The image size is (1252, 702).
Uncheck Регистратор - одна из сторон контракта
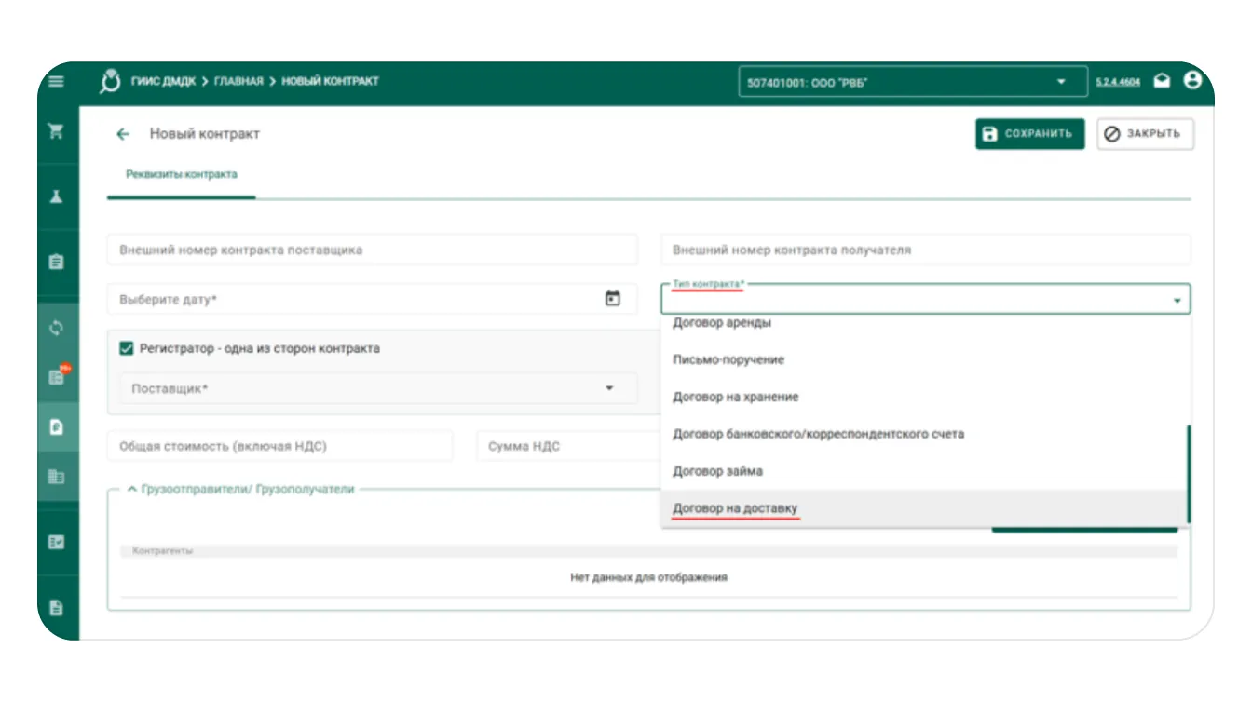point(127,348)
